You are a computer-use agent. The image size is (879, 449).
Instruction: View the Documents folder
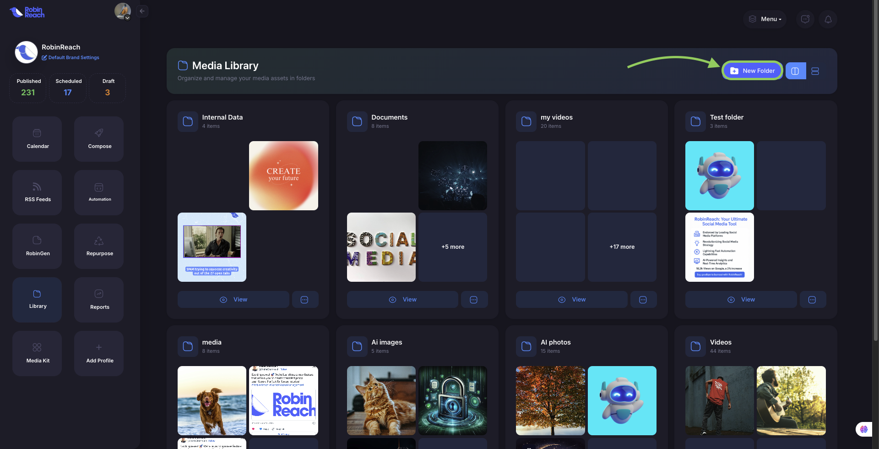point(402,300)
